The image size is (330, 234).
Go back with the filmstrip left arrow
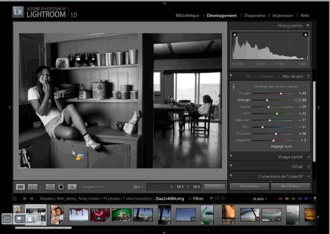pyautogui.click(x=24, y=198)
